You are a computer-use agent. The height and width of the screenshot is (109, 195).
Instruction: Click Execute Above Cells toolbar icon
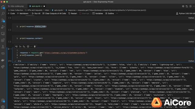click(20, 47)
